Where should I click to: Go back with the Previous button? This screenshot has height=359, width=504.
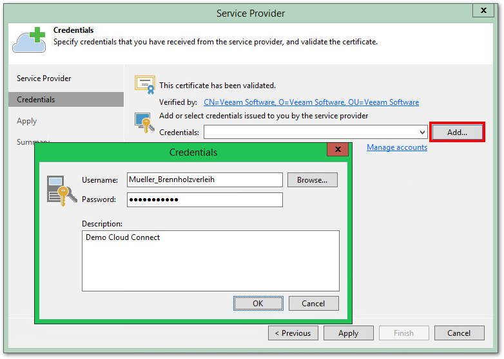pos(292,333)
